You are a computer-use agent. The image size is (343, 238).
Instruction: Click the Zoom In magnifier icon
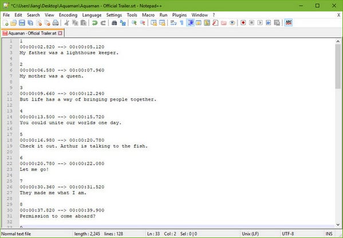pos(134,23)
